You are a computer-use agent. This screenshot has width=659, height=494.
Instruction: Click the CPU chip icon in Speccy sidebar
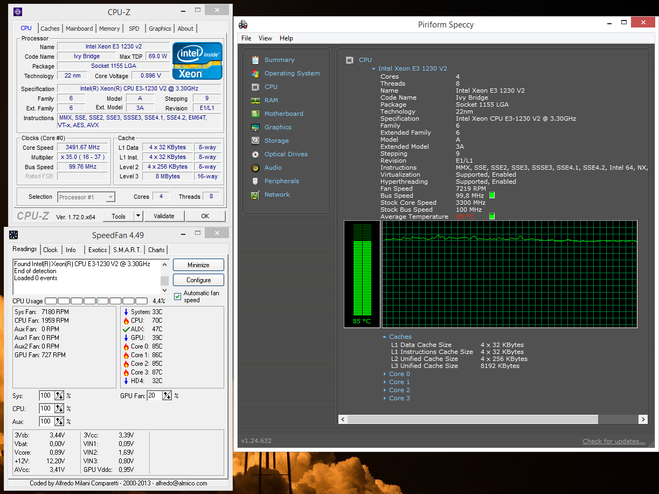tap(255, 87)
